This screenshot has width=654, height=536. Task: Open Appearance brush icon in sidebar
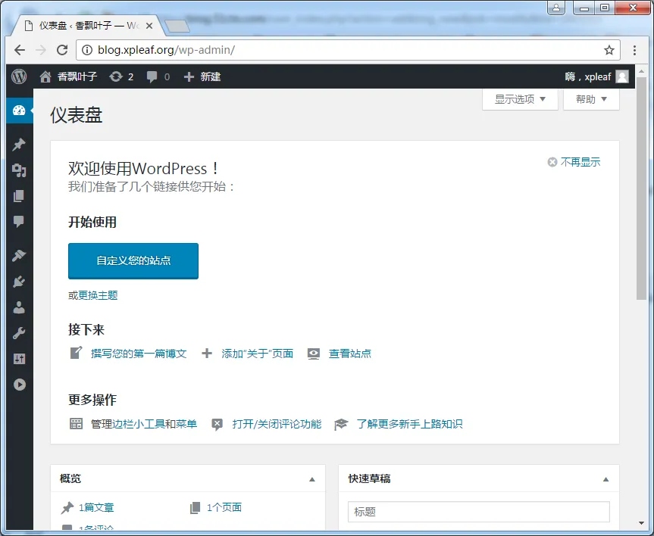pos(19,255)
